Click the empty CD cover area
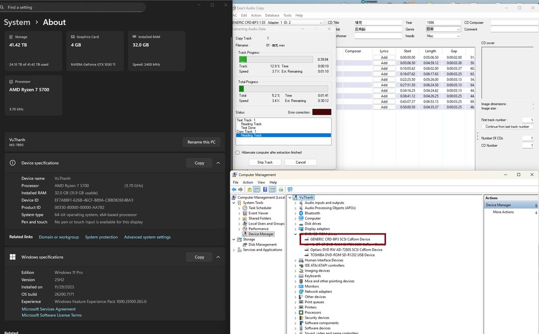This screenshot has height=334, width=539. pyautogui.click(x=507, y=73)
